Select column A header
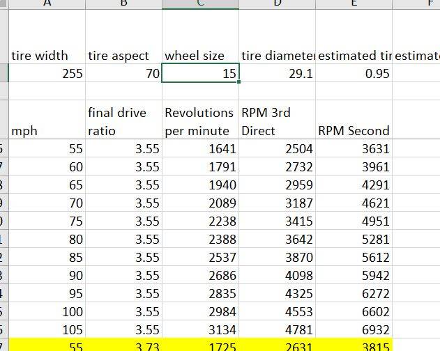The height and width of the screenshot is (351, 440). (47, 3)
